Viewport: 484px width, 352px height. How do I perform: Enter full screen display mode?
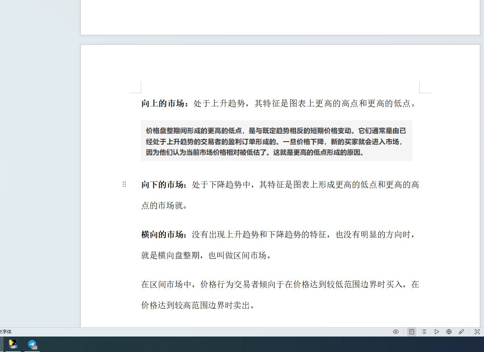coord(477,332)
